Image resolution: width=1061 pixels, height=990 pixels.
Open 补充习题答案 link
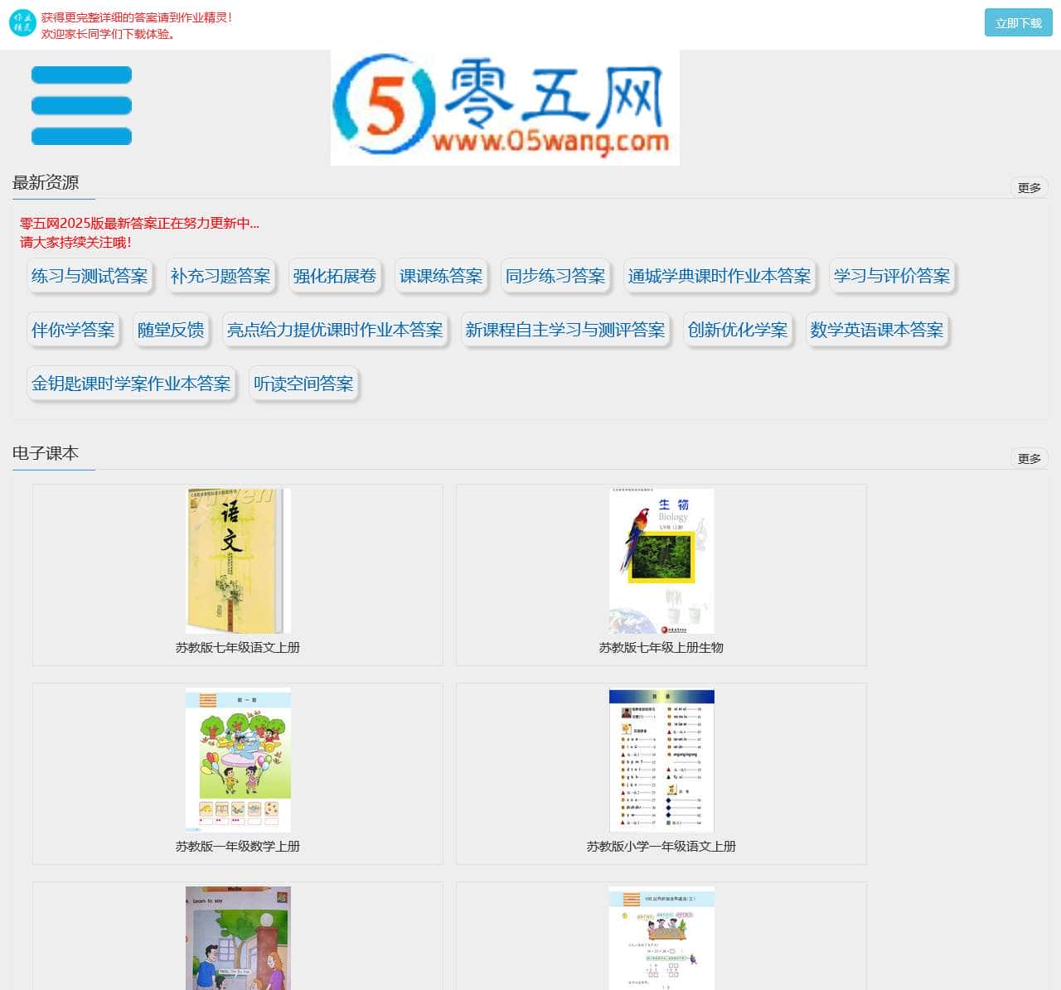pyautogui.click(x=220, y=276)
